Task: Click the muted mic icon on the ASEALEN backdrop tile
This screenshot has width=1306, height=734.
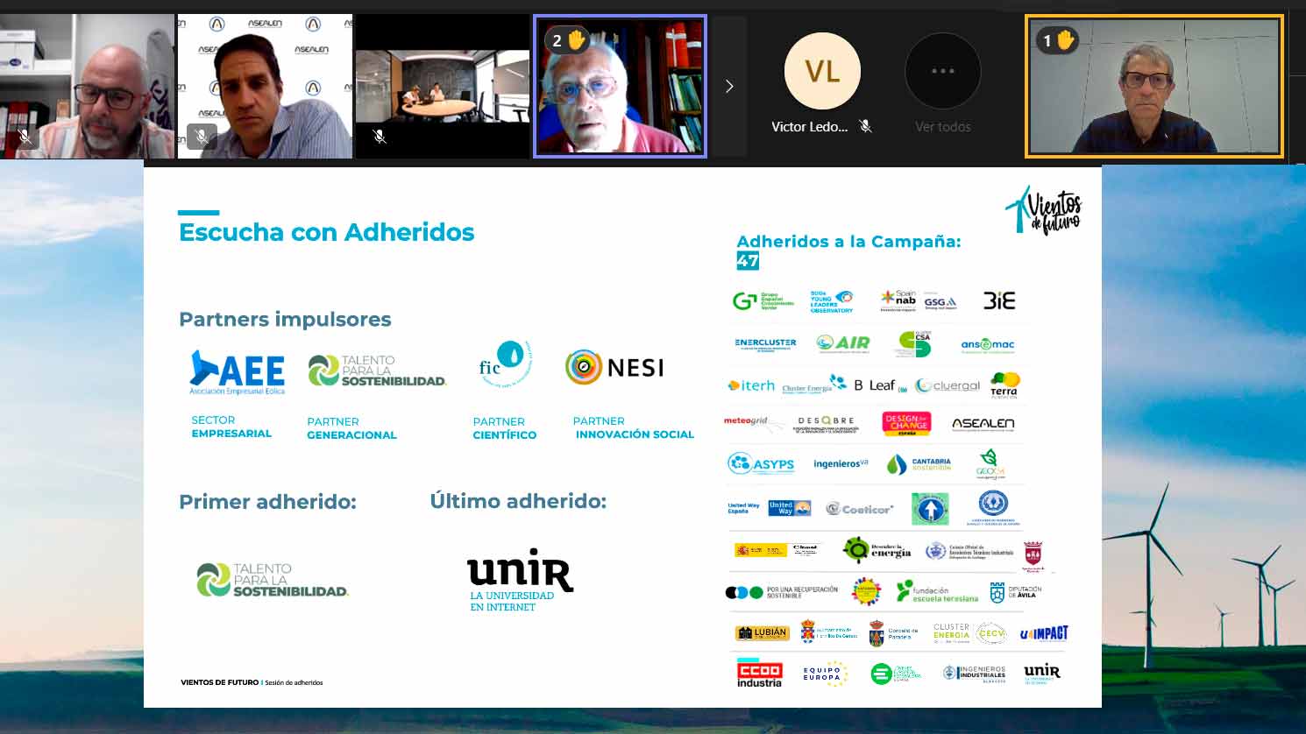Action: (x=202, y=137)
